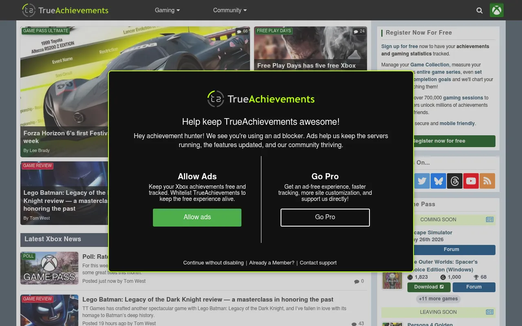Open the Game Pass poll thumbnail
The height and width of the screenshot is (326, 522).
click(49, 268)
